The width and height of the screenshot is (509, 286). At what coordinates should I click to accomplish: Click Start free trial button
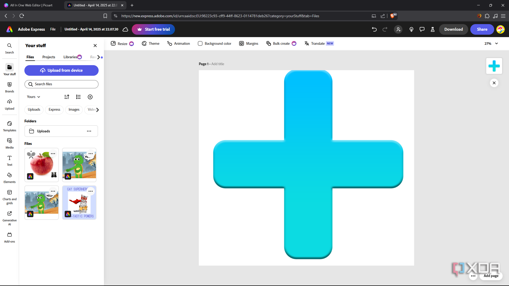pyautogui.click(x=153, y=29)
